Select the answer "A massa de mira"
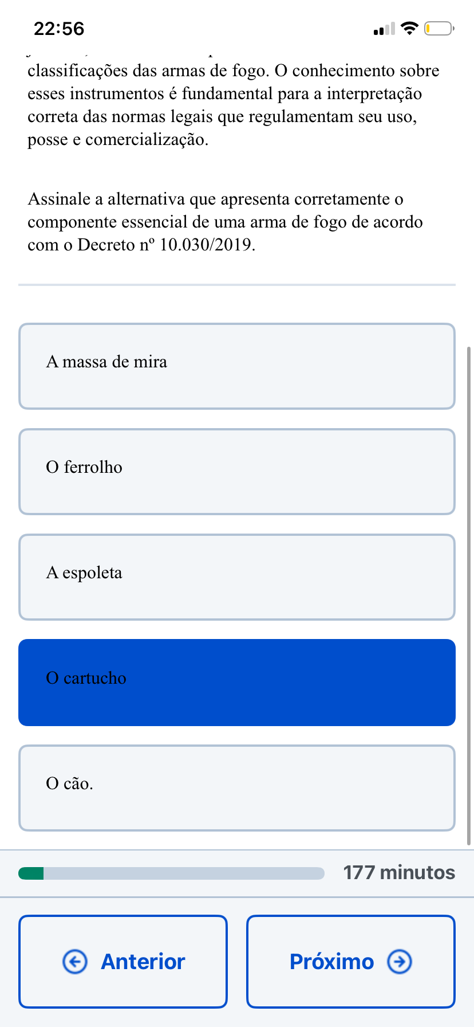Image resolution: width=474 pixels, height=1027 pixels. [x=237, y=366]
